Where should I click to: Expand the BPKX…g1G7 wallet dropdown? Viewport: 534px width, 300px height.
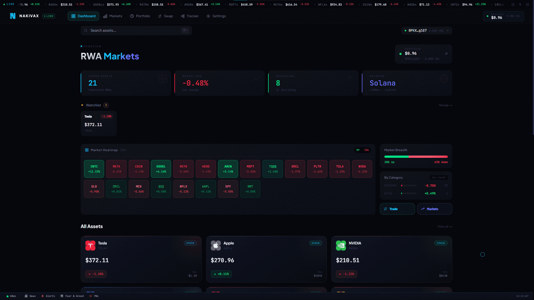[x=427, y=31]
